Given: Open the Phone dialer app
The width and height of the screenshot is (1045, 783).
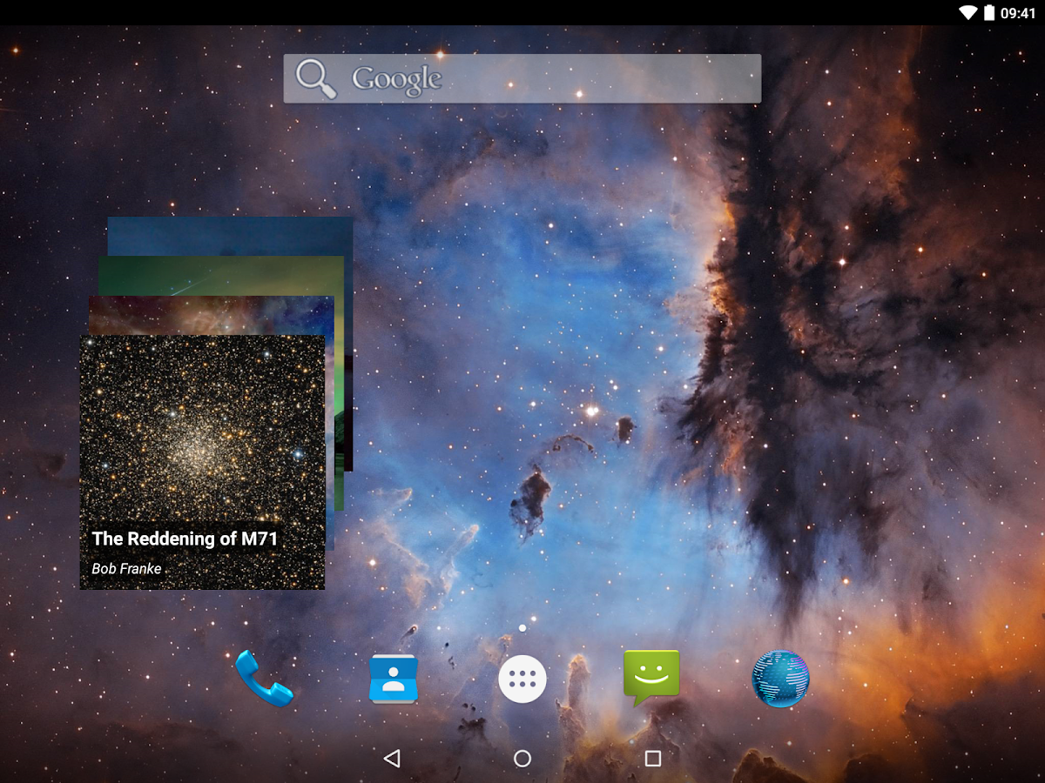Looking at the screenshot, I should [x=264, y=679].
